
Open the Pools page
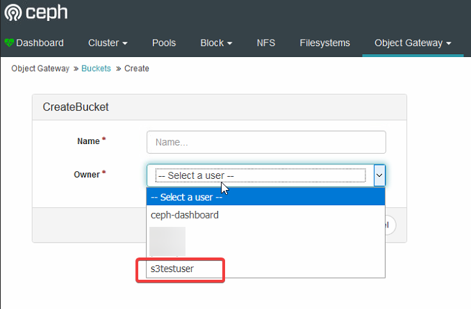pos(164,42)
